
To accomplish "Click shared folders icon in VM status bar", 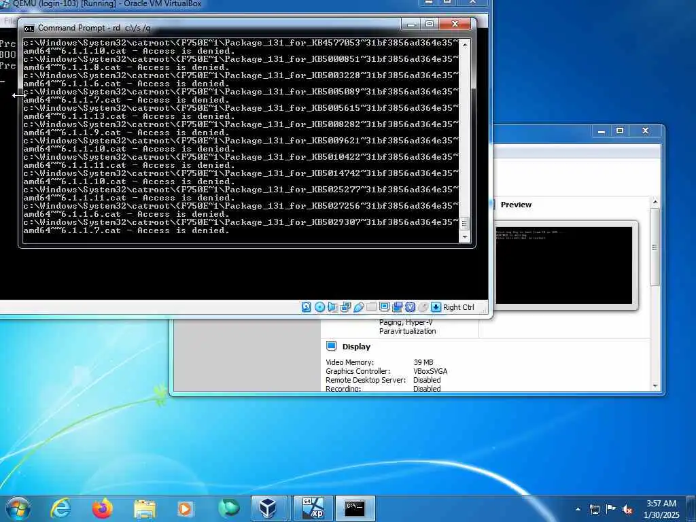I will (x=372, y=307).
